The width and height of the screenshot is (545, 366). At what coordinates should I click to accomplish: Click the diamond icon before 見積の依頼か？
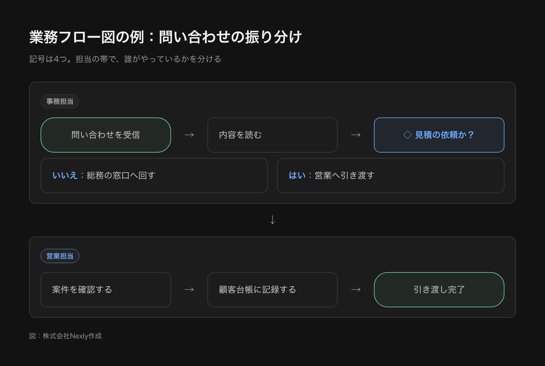pos(408,135)
